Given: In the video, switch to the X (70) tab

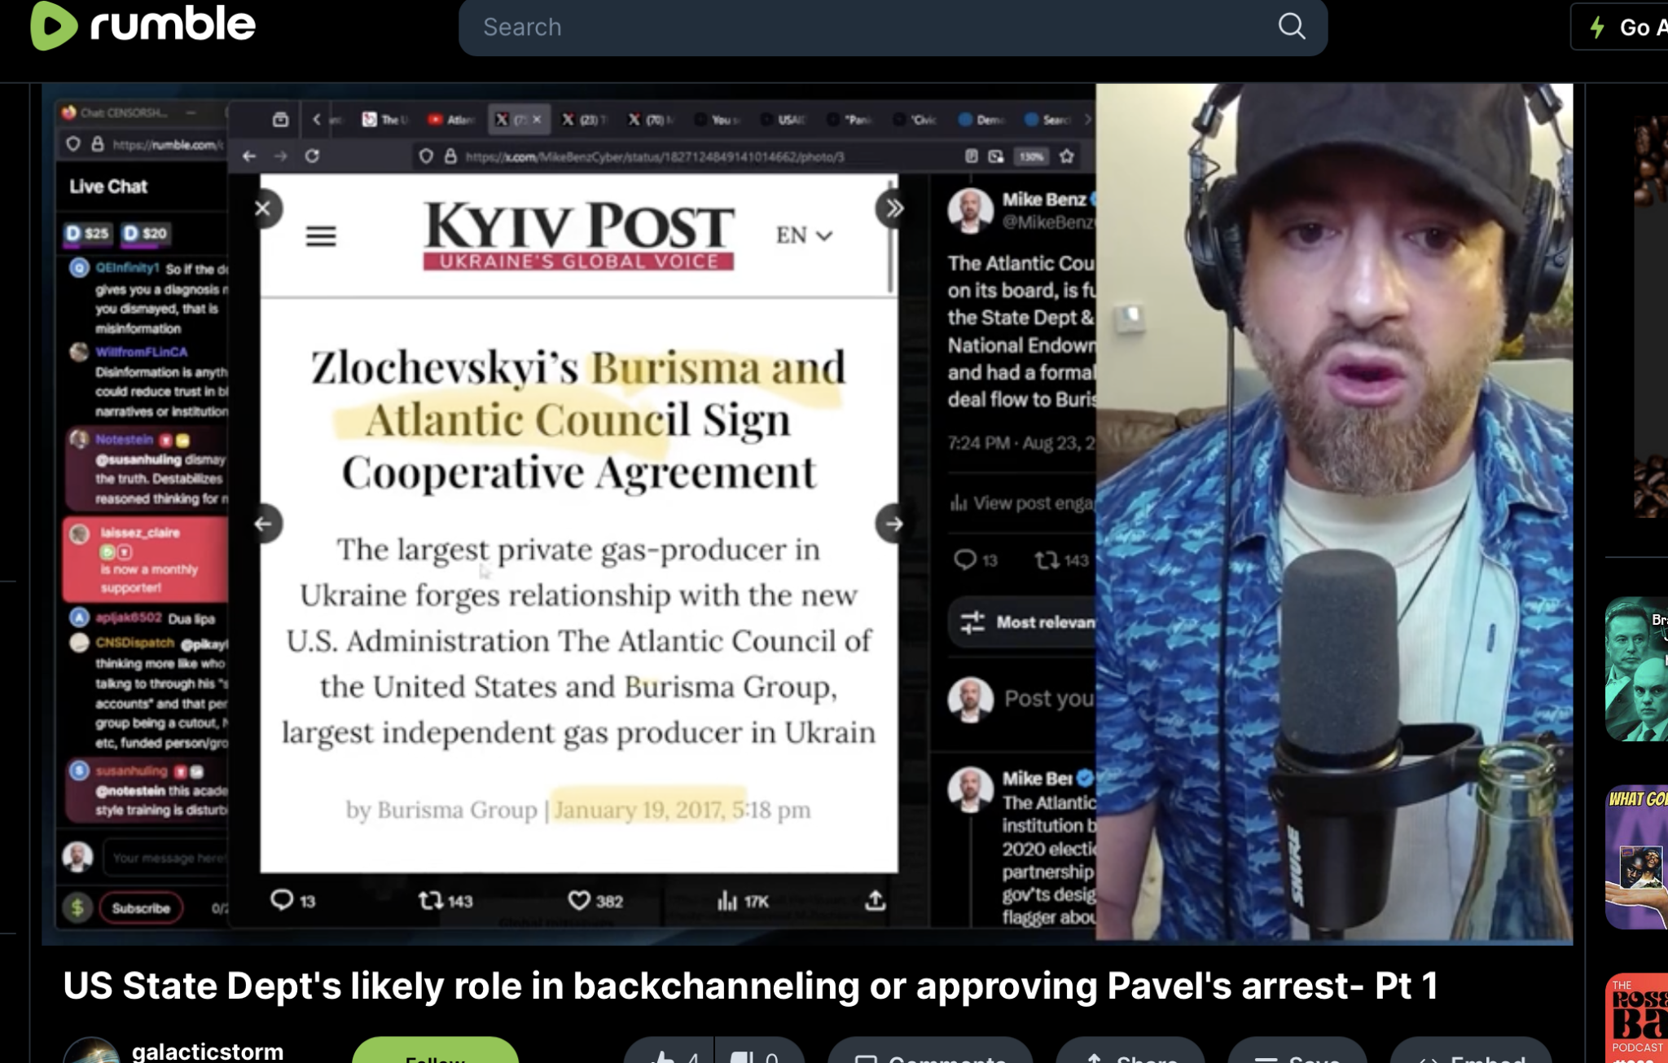Looking at the screenshot, I should coord(650,120).
